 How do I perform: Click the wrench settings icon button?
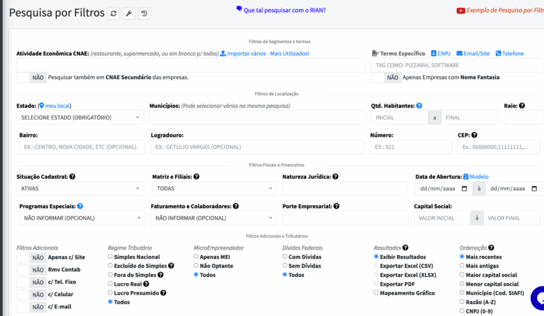(129, 14)
